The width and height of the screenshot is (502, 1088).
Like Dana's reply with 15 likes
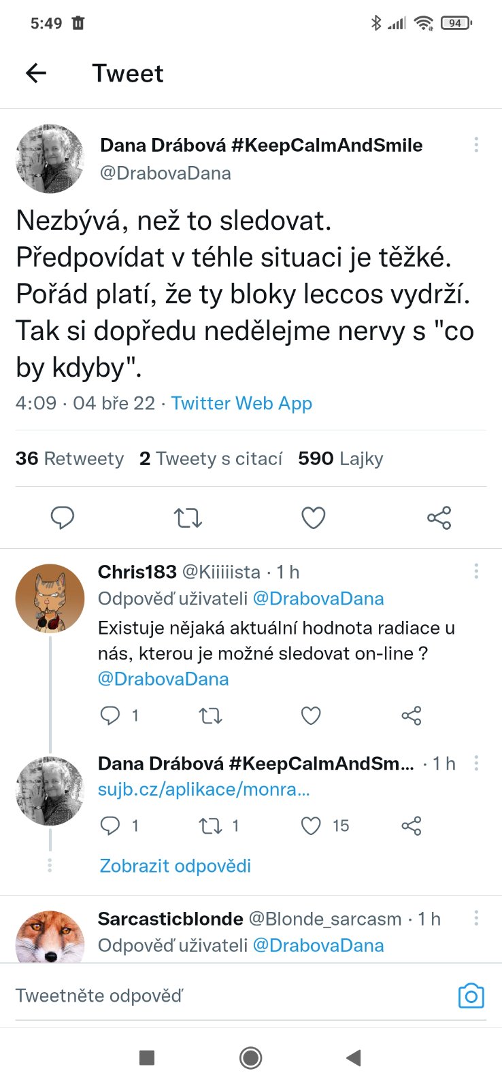coord(311,826)
